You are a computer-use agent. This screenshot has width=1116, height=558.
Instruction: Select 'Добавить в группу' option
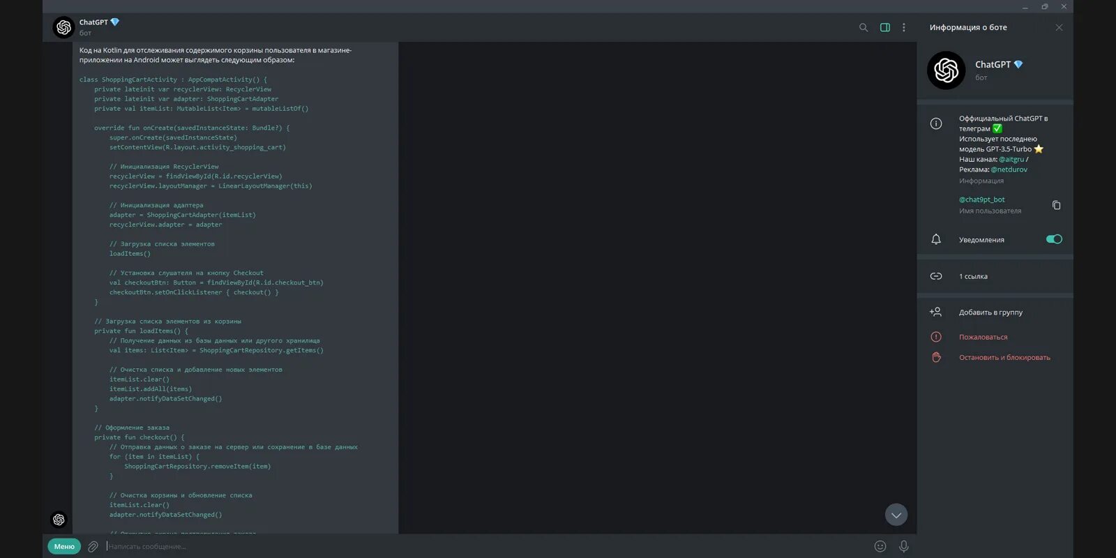pos(990,312)
